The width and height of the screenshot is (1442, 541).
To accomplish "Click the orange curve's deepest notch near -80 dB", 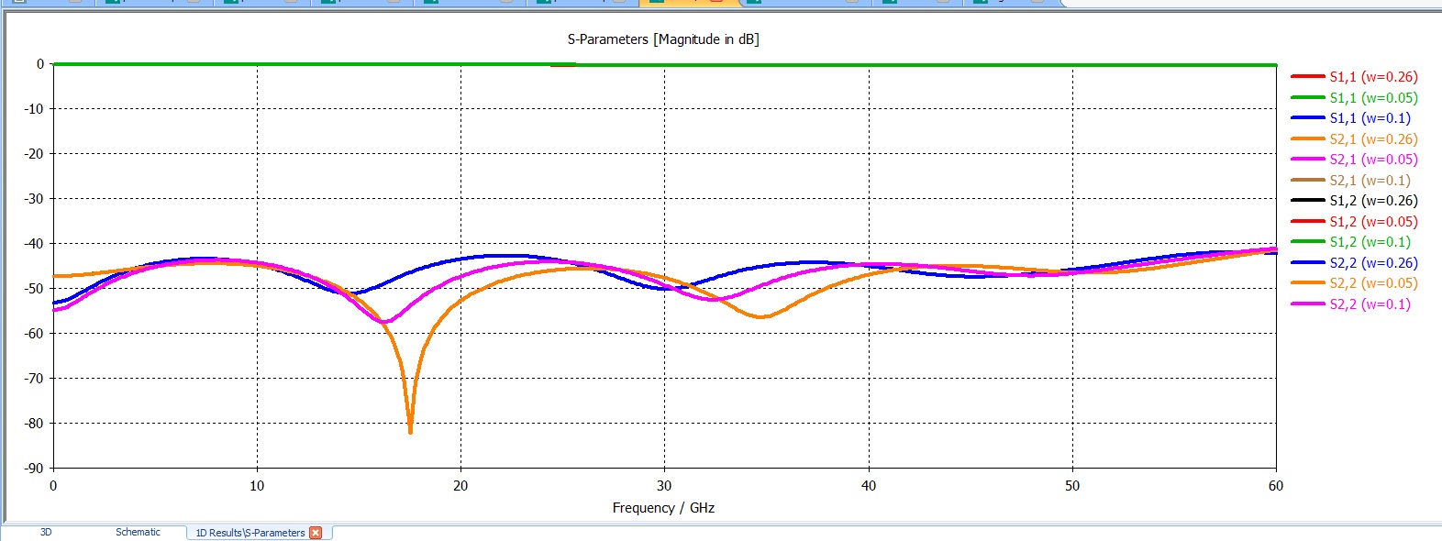I will [x=410, y=429].
